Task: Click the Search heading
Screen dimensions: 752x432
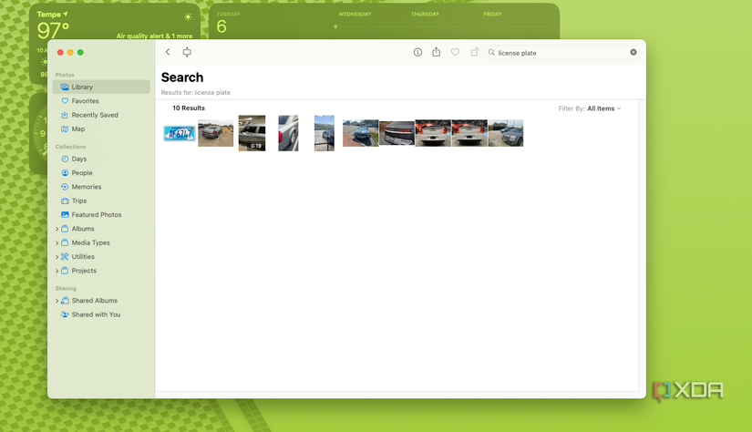Action: (x=182, y=77)
